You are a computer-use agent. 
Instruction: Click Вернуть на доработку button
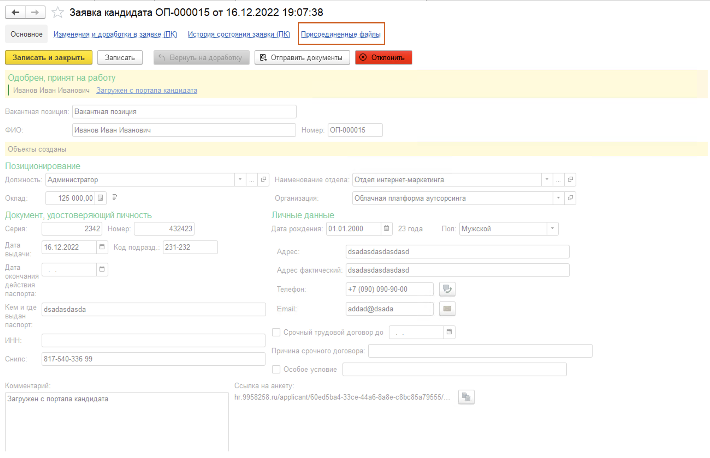coord(201,58)
